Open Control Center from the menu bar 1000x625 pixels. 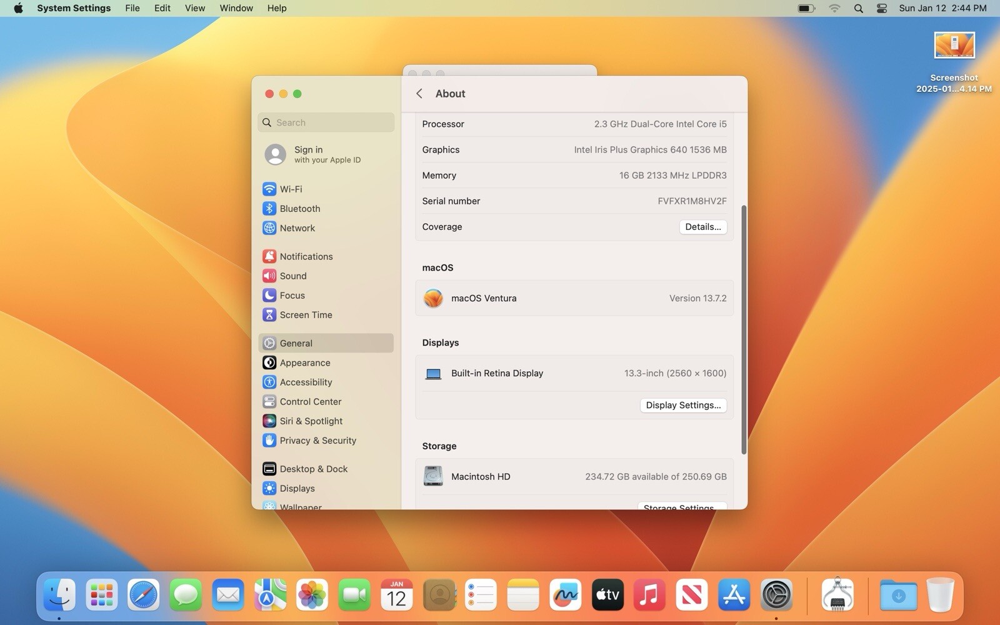click(x=881, y=8)
